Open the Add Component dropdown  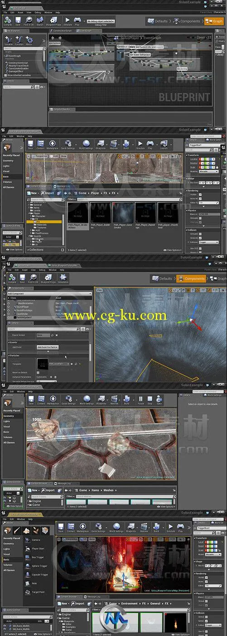click(x=50, y=293)
